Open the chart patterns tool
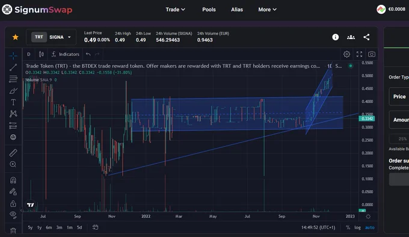The image size is (409, 237). (13, 114)
